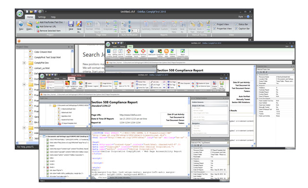Viewport: 308px width, 188px height.
Task: Open the Image Maps dropdown icon
Action: (80, 84)
